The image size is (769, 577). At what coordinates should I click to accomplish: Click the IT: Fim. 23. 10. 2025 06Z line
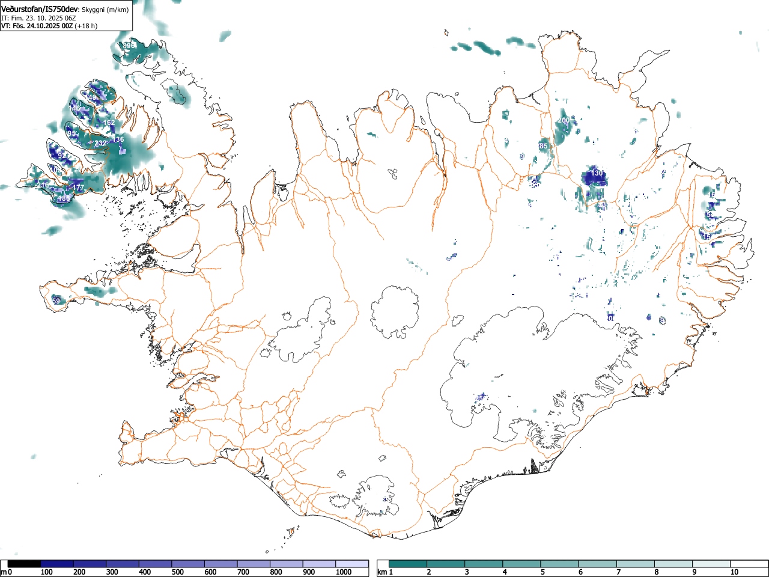pos(38,18)
